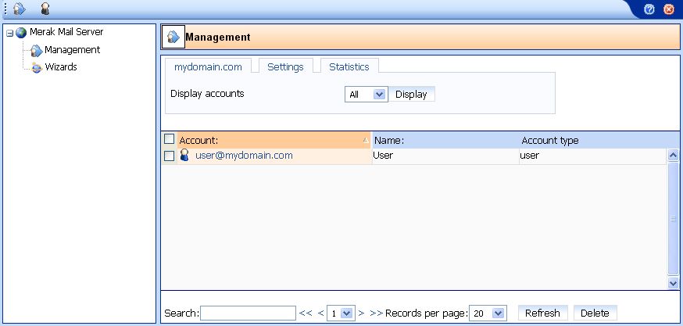This screenshot has height=326, width=683.
Task: Click the vertical scrollbar thumb
Action: click(x=673, y=219)
